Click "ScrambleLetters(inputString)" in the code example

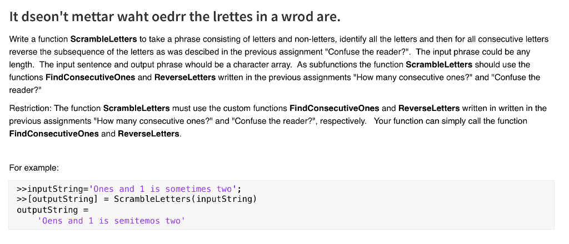coord(185,199)
